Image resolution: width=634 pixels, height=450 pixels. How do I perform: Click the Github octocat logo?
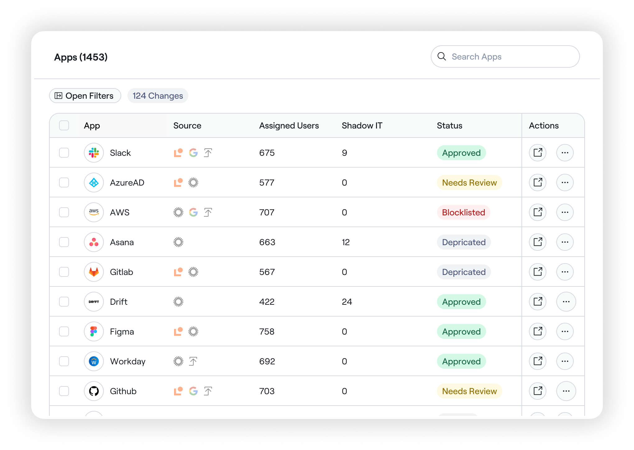[x=94, y=391]
